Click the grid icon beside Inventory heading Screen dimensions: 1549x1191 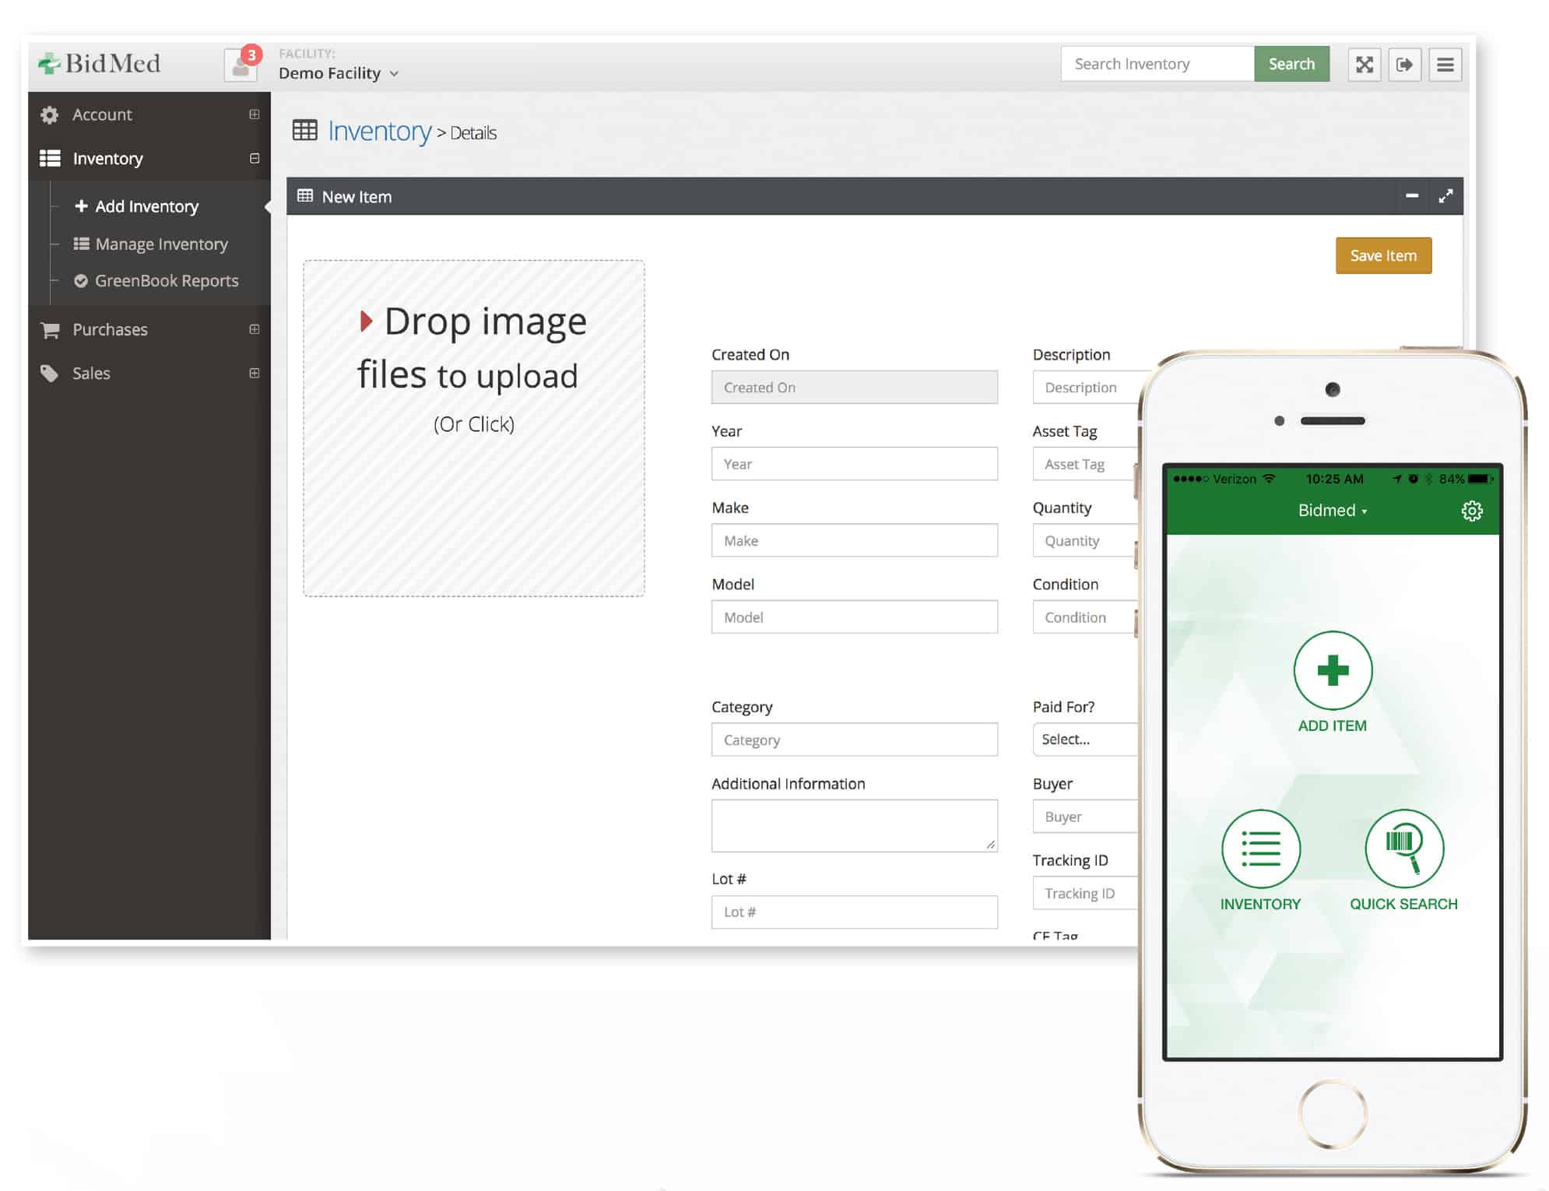(304, 130)
